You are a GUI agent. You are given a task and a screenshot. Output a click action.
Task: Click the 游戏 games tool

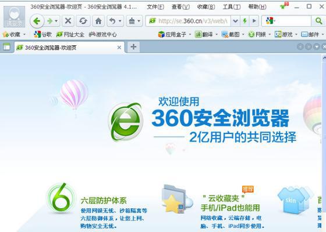[x=284, y=34]
